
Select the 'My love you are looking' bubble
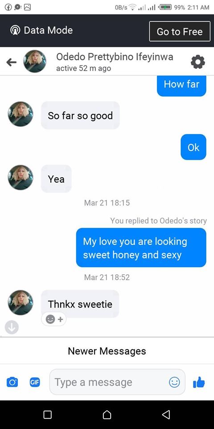[141, 248]
